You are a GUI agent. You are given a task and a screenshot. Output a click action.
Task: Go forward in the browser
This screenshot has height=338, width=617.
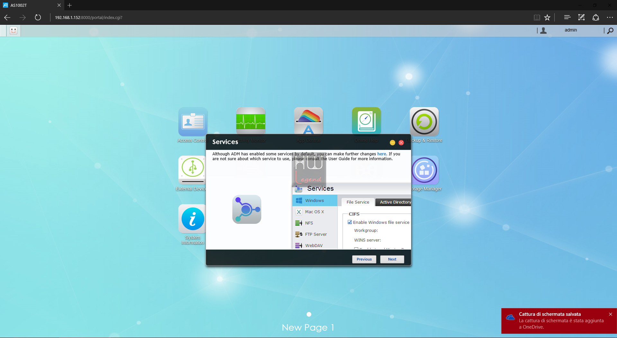pyautogui.click(x=22, y=17)
